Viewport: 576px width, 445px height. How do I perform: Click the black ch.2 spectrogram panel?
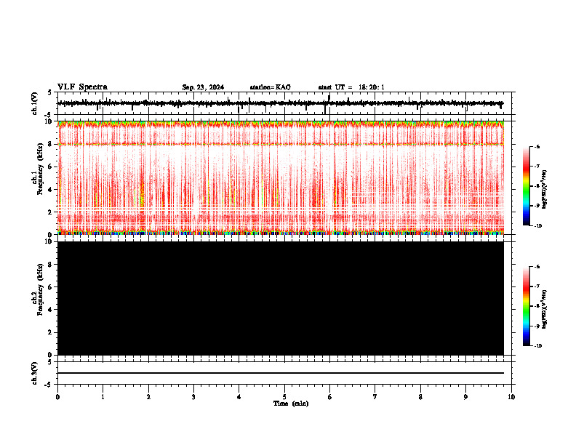(x=281, y=298)
